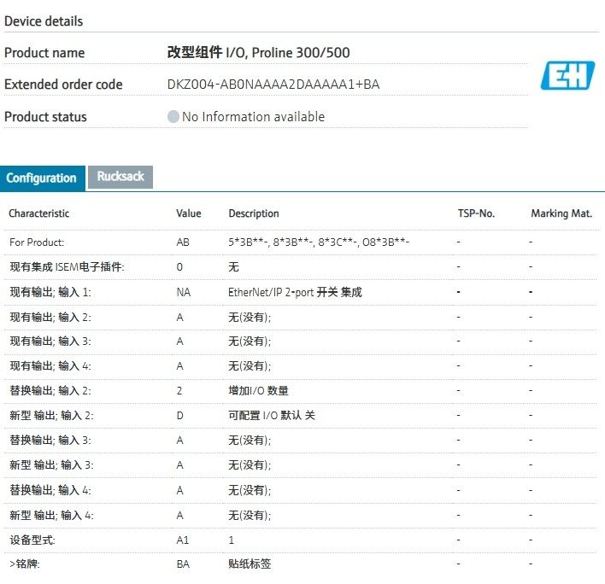Click the 可配置 I/O 默认 关 description

tap(272, 416)
